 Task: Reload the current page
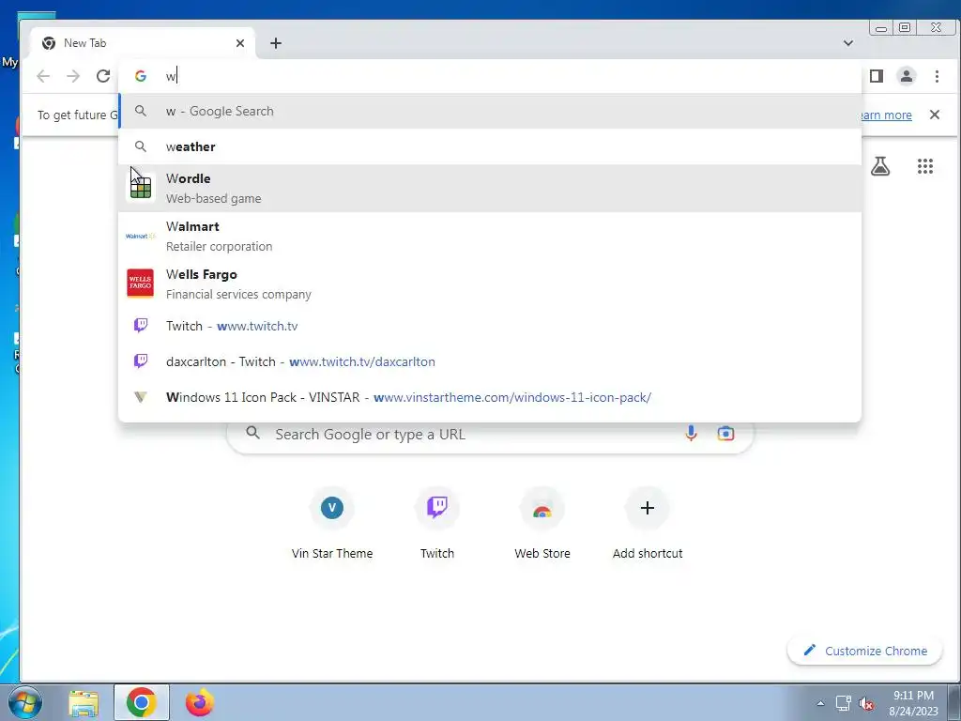tap(103, 76)
